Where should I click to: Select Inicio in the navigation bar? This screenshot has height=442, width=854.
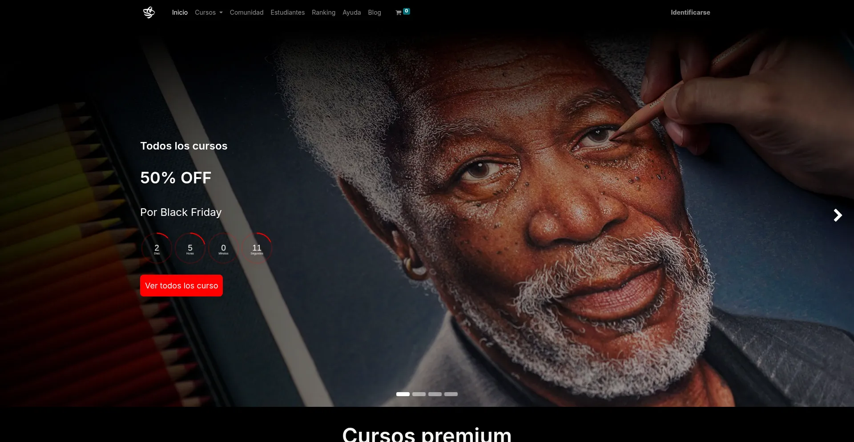[x=180, y=12]
